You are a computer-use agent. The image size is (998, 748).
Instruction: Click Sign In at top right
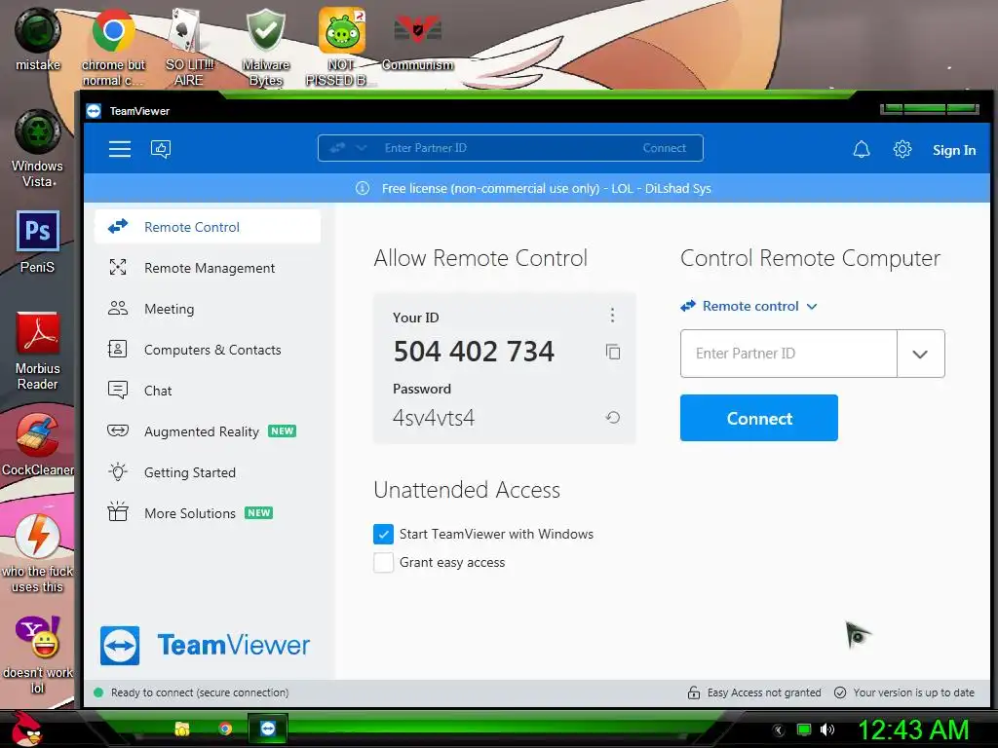[x=954, y=150]
